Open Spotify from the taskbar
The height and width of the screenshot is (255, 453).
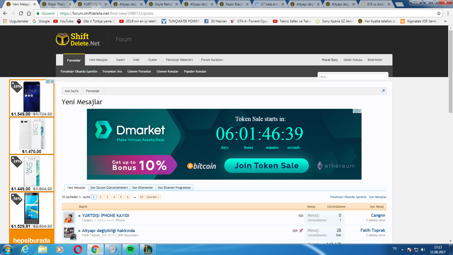coord(130,249)
